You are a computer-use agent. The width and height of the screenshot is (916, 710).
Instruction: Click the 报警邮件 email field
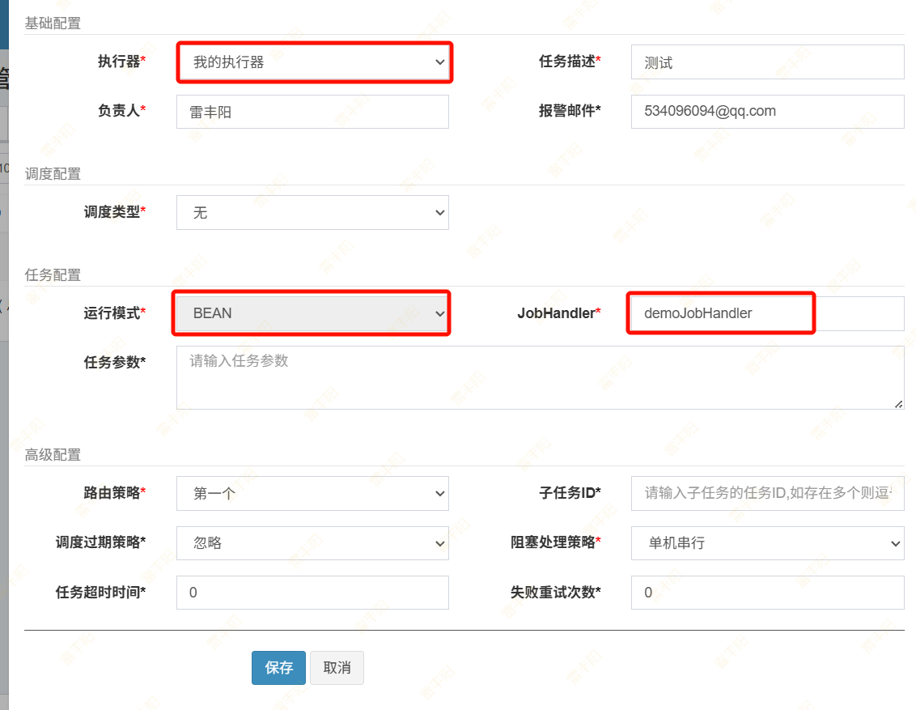pos(767,112)
